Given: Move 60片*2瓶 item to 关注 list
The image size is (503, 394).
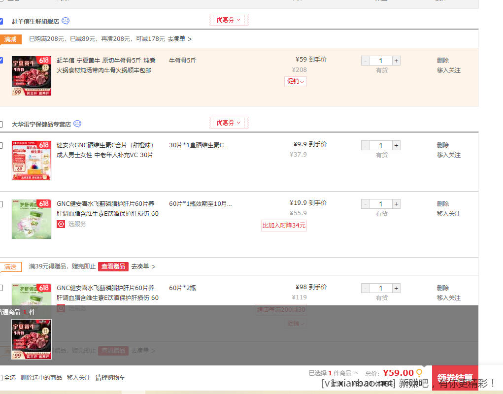Looking at the screenshot, I should tap(448, 297).
